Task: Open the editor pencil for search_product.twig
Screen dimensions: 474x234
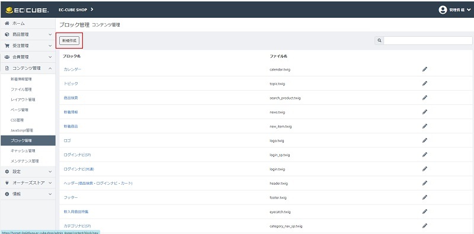Action: point(425,98)
